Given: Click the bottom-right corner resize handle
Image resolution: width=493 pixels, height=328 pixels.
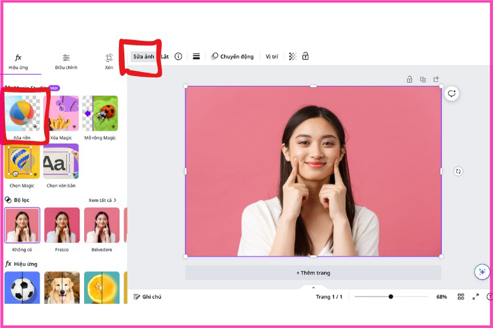Looking at the screenshot, I should click(x=442, y=256).
